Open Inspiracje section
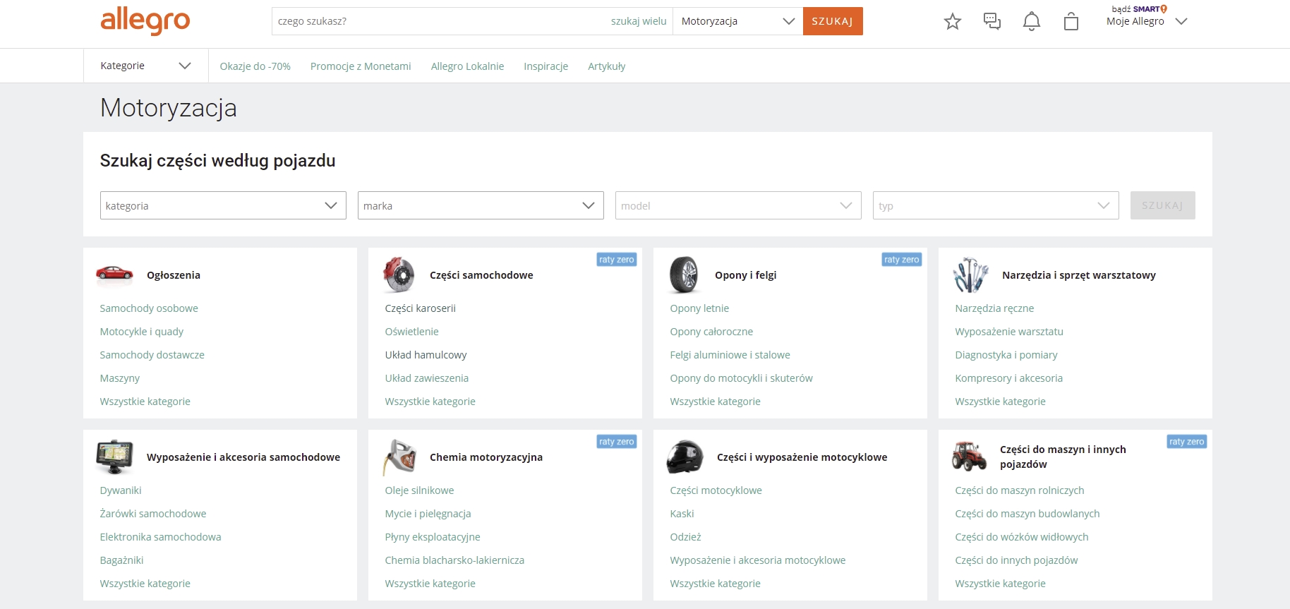This screenshot has width=1290, height=609. click(545, 66)
